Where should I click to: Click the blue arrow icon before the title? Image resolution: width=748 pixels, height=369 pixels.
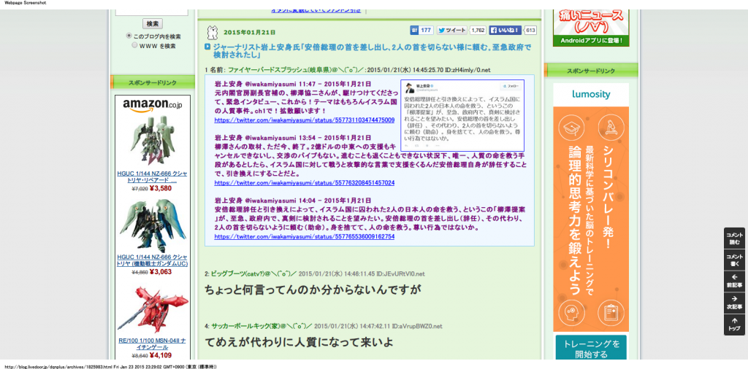pos(207,47)
